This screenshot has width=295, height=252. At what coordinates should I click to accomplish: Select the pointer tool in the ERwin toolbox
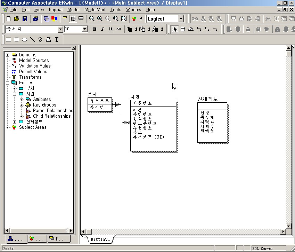click(175, 29)
